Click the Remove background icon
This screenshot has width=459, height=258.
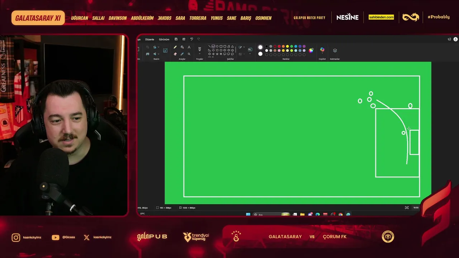tap(165, 51)
